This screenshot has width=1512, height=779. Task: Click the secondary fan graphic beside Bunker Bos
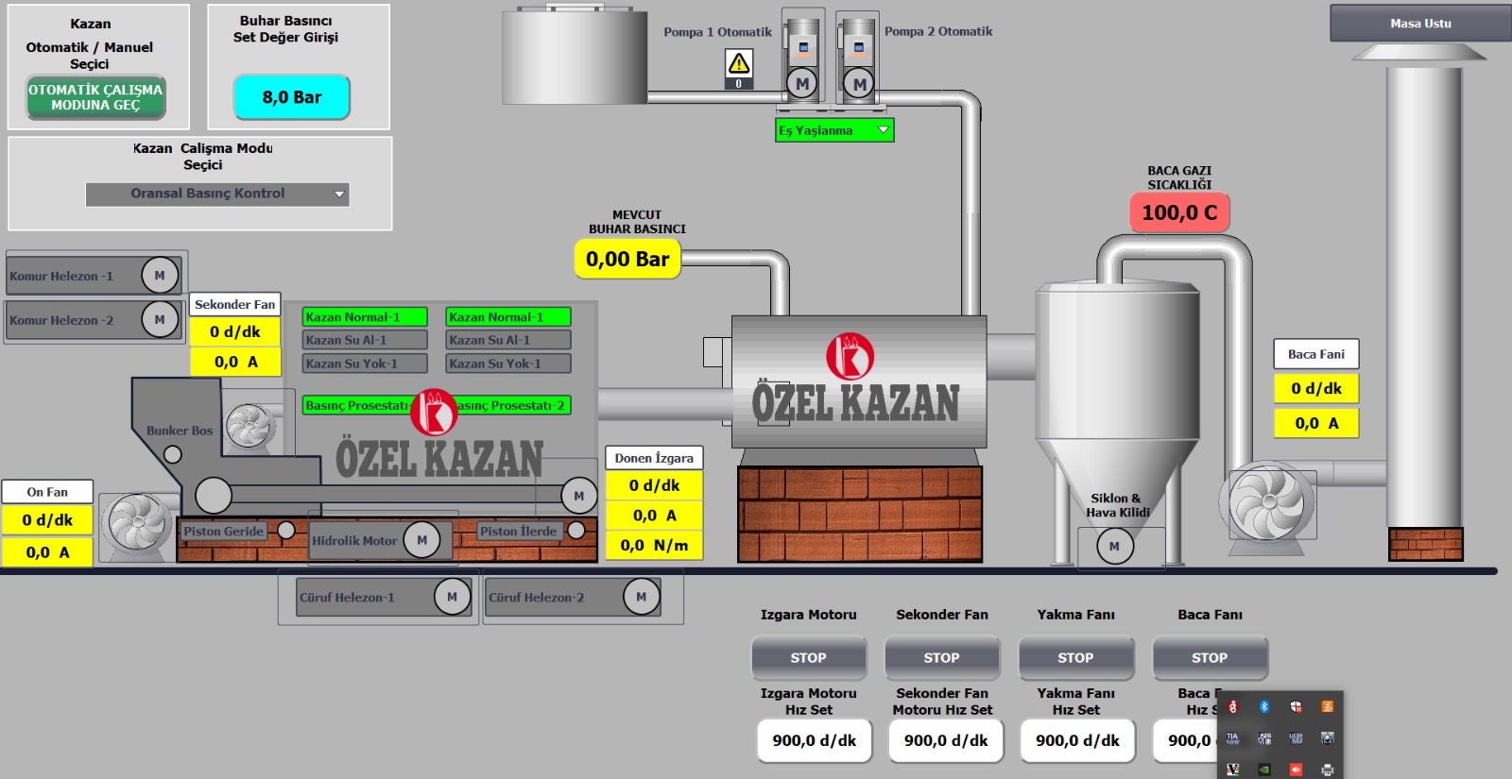pyautogui.click(x=250, y=427)
